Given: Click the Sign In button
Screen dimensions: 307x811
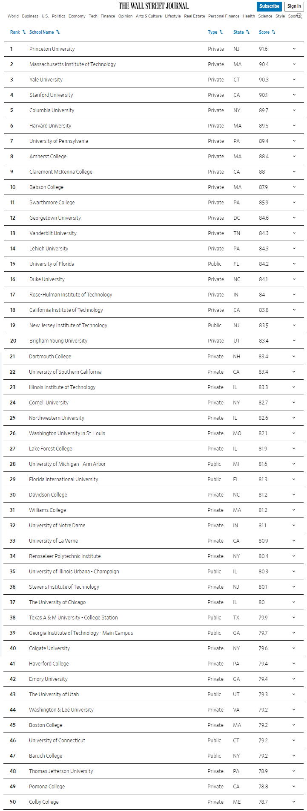Looking at the screenshot, I should tap(294, 6).
